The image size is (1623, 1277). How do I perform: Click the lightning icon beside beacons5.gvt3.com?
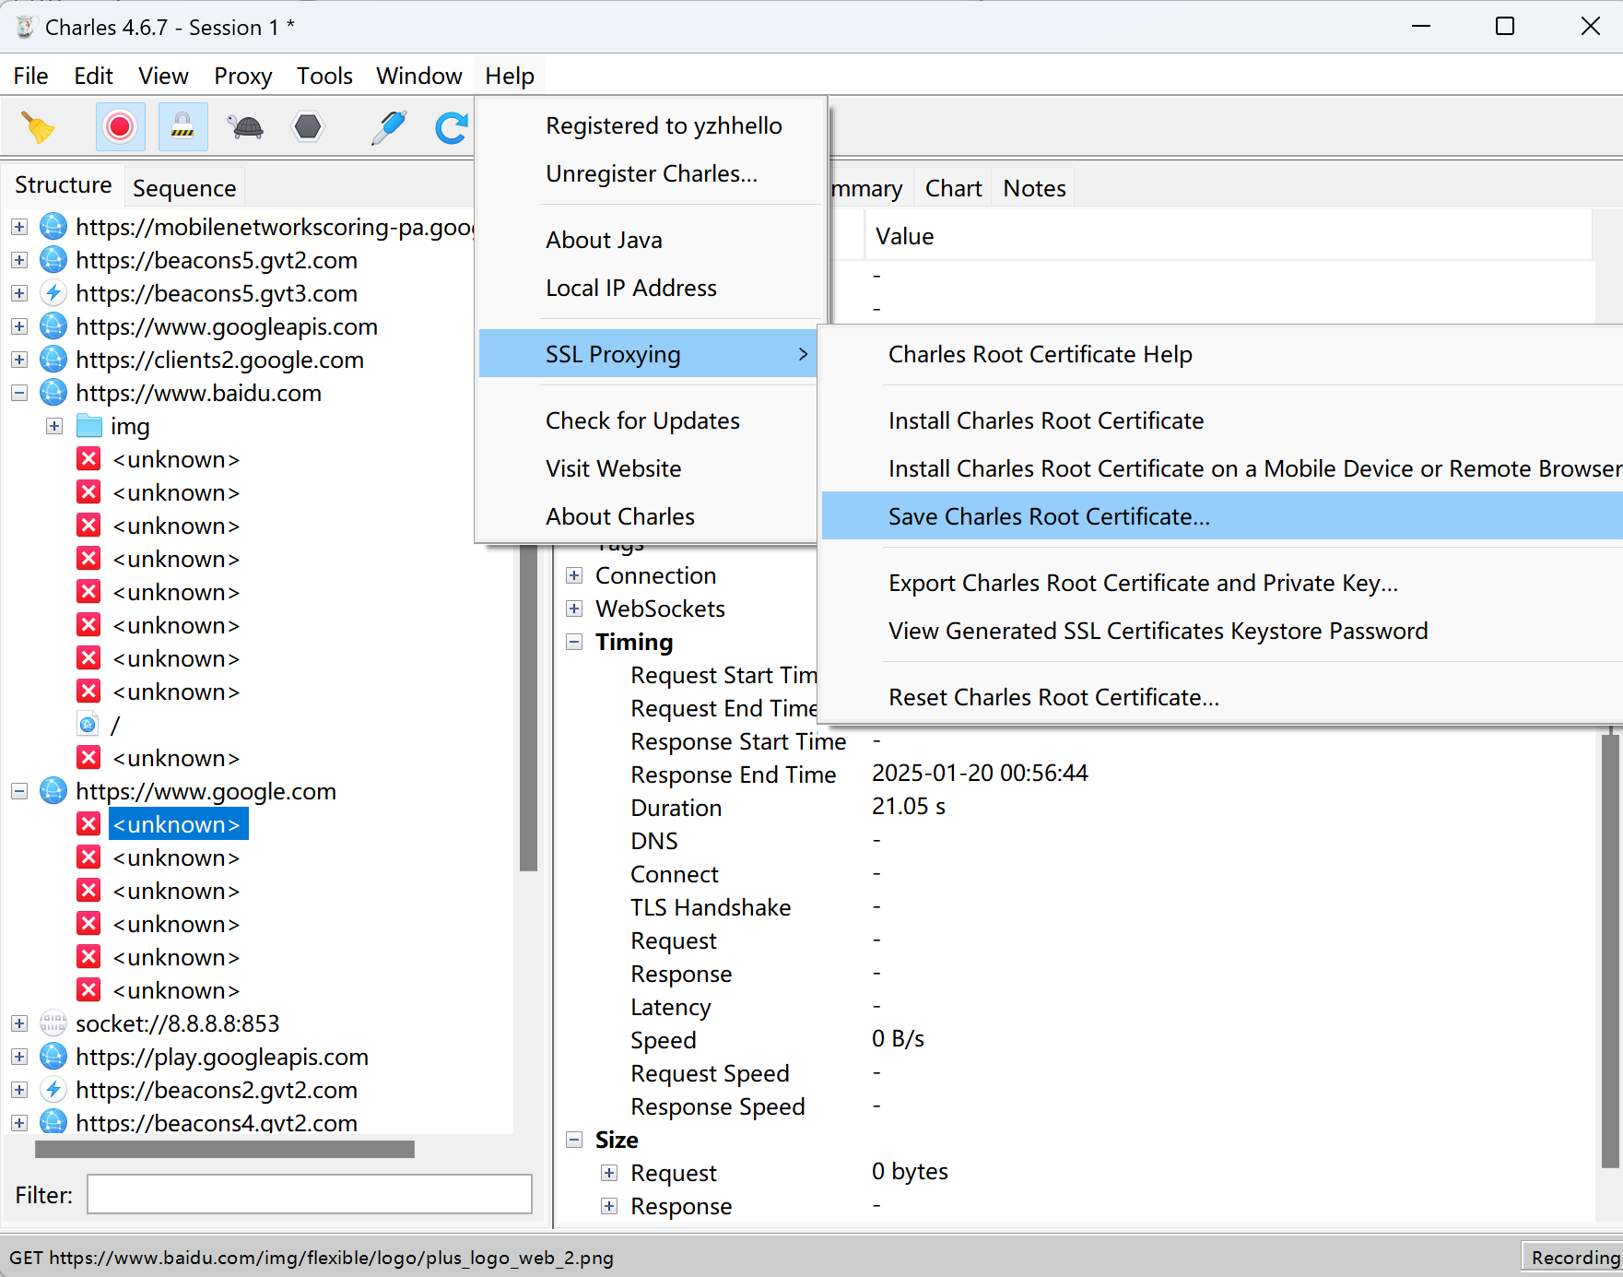pyautogui.click(x=53, y=293)
